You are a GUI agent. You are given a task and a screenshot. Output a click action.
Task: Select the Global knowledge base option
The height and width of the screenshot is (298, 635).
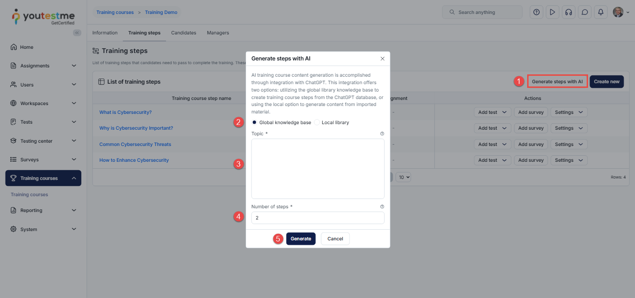tap(254, 123)
